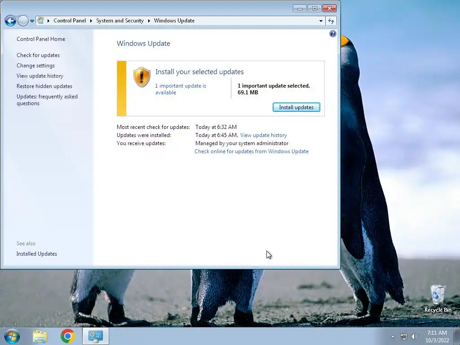This screenshot has width=460, height=345.
Task: Open Windows Explorer from taskbar
Action: click(x=40, y=336)
